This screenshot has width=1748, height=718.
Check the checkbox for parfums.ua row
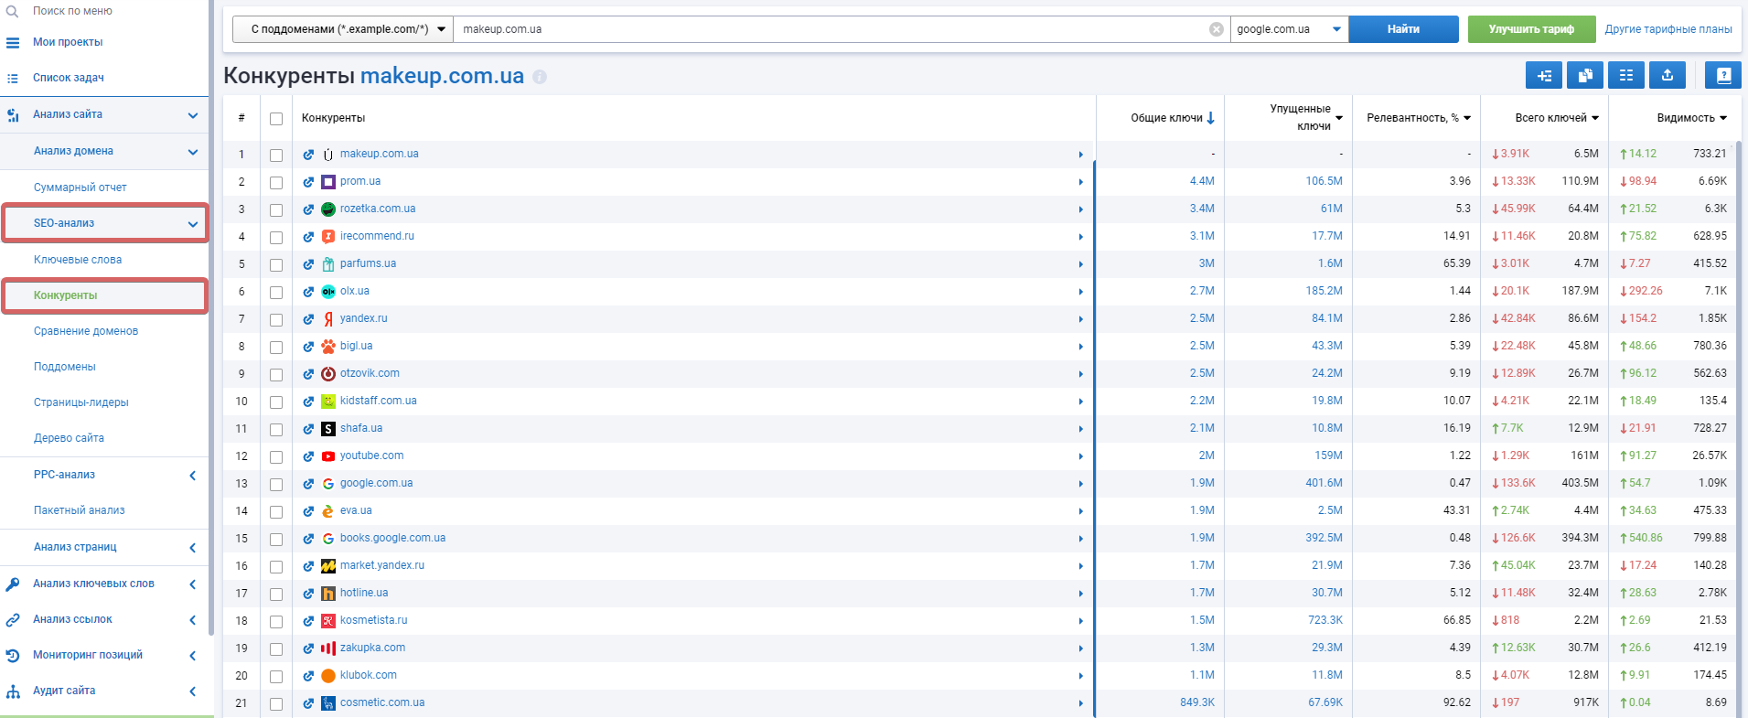point(276,265)
